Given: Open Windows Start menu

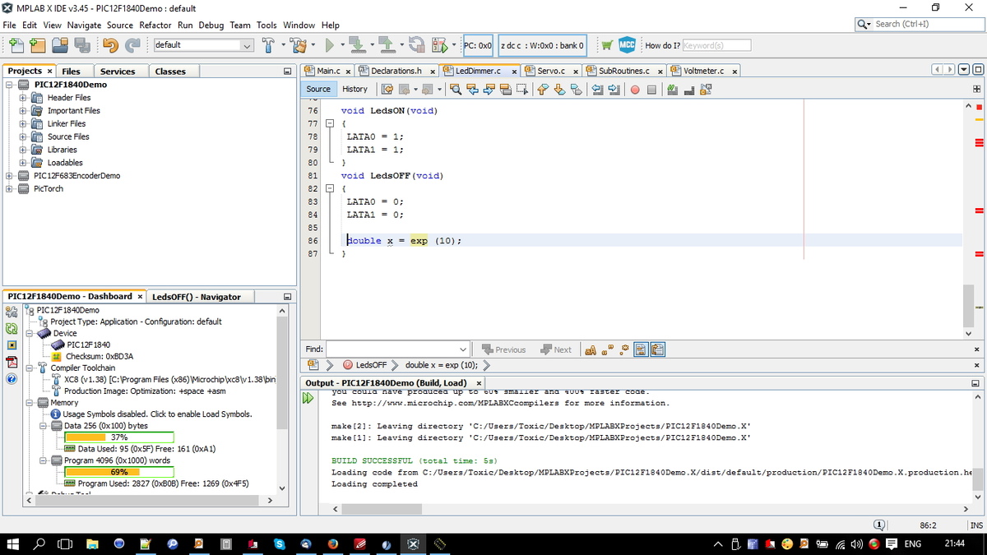Looking at the screenshot, I should pos(14,543).
